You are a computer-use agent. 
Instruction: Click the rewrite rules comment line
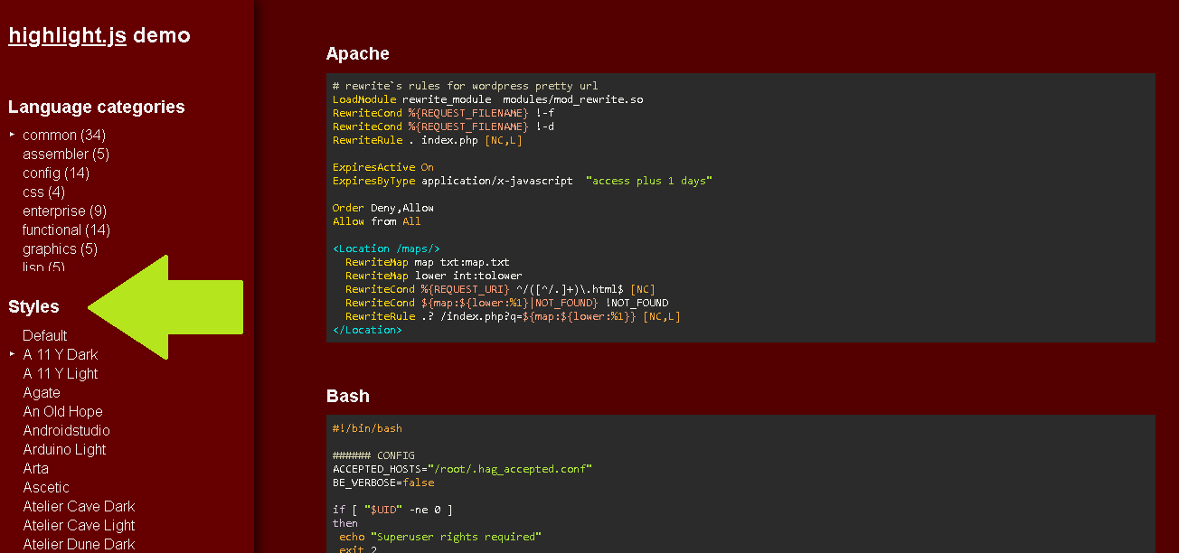click(466, 86)
